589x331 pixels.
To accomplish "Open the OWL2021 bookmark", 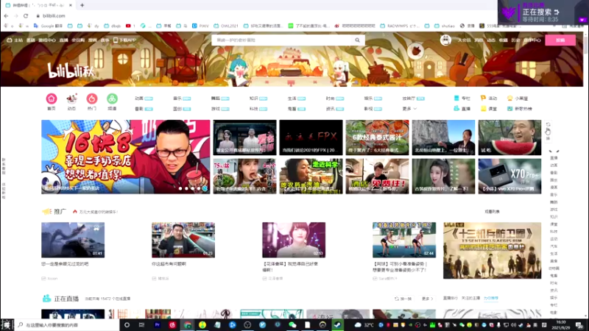I will tap(226, 26).
